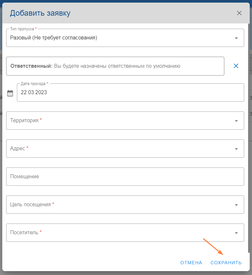Screen dimensions: 252x275
Task: Clear the Ответственный field with the blue X
Action: point(236,66)
